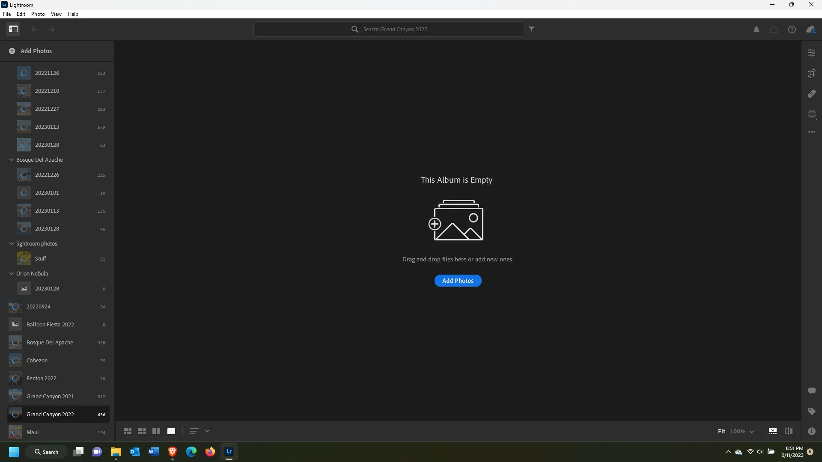Toggle the left panel sidebar

pyautogui.click(x=13, y=29)
